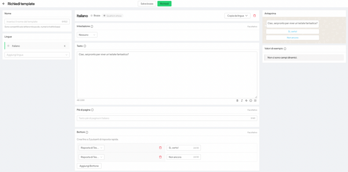Apply bold formatting to the text

(237, 100)
